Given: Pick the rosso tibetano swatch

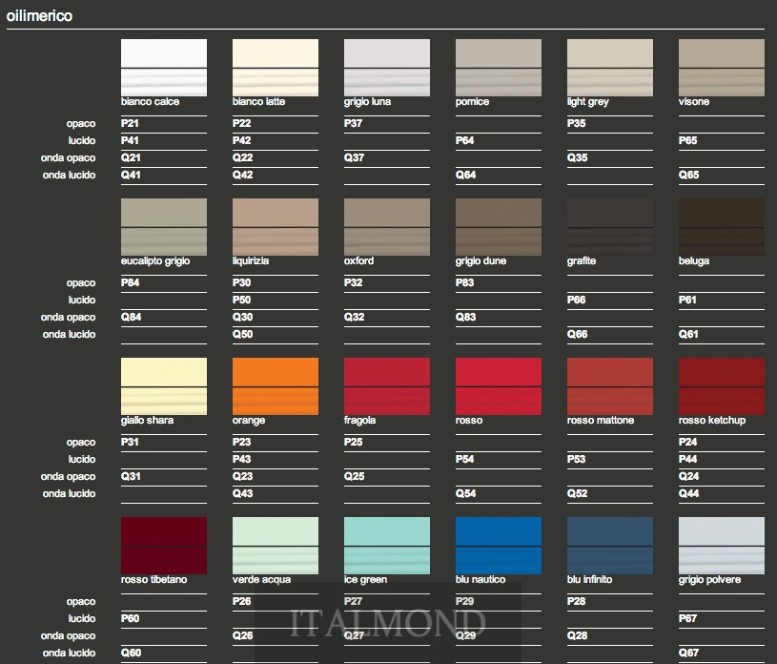Looking at the screenshot, I should (164, 546).
